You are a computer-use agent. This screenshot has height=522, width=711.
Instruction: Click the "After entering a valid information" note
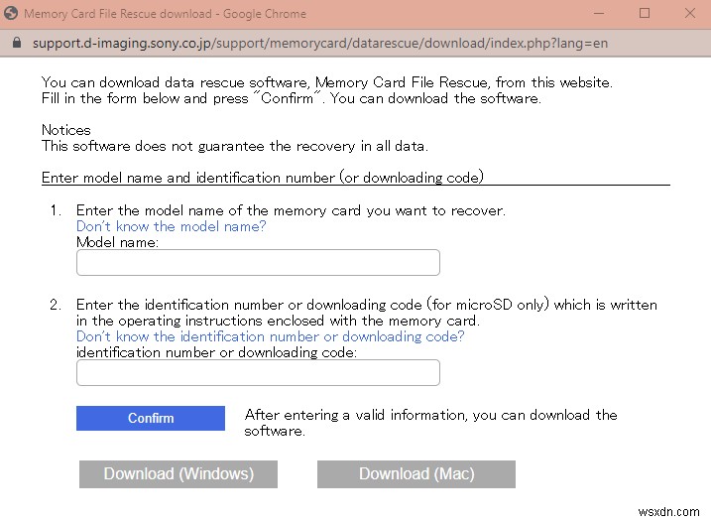click(430, 415)
